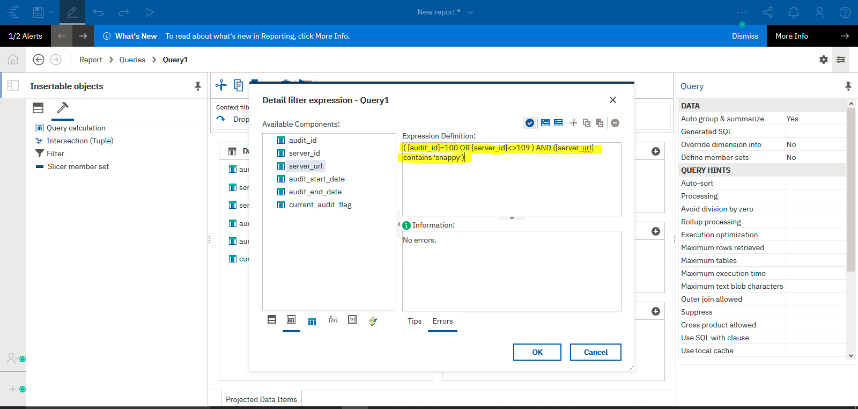This screenshot has width=858, height=409.
Task: Open the Projected Data Items tab
Action: 261,399
